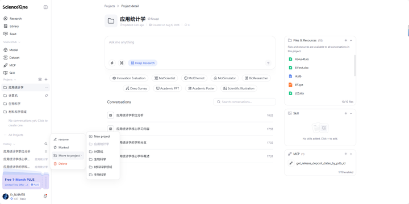This screenshot has height=204, width=409.
Task: Click the project folder icon beside the title
Action: coord(111,21)
